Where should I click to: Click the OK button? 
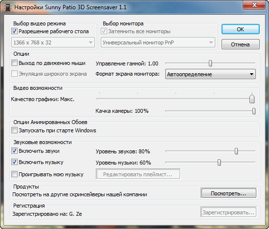click(240, 29)
